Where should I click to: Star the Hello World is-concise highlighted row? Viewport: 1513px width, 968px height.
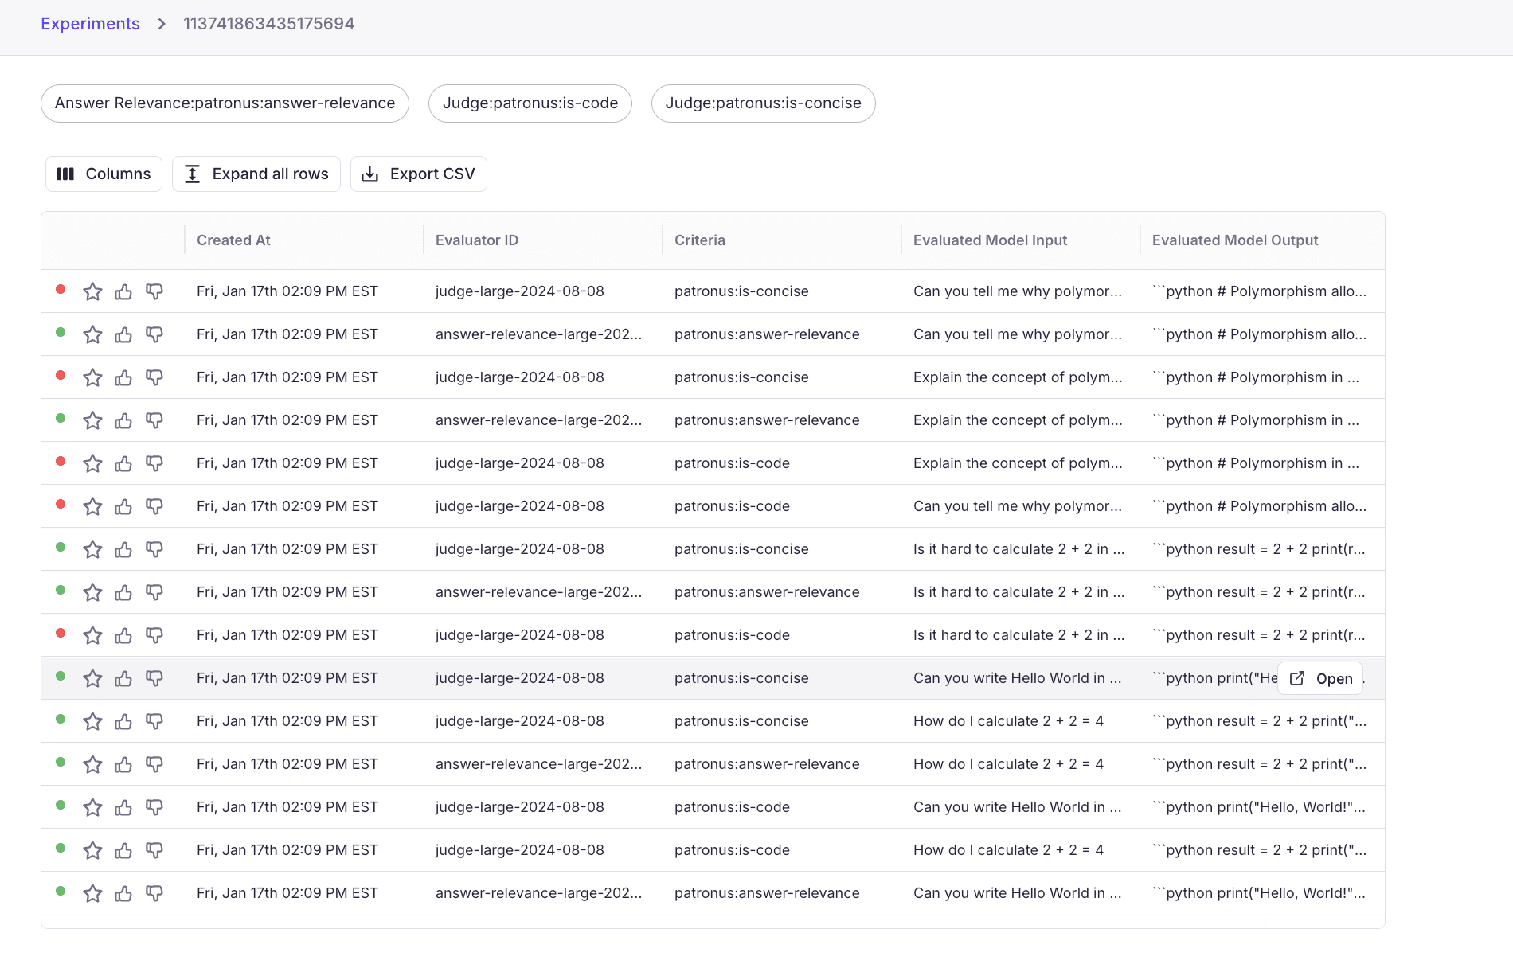[x=92, y=678]
